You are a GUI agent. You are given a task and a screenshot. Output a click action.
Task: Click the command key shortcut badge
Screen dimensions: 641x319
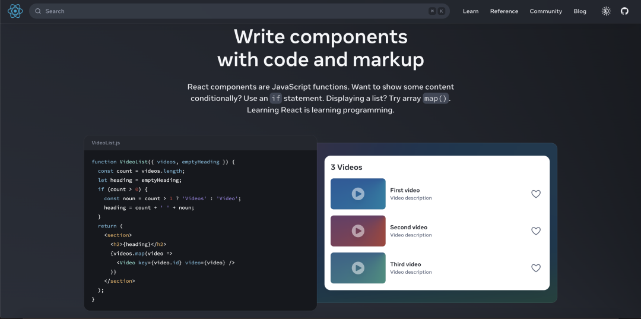(432, 11)
